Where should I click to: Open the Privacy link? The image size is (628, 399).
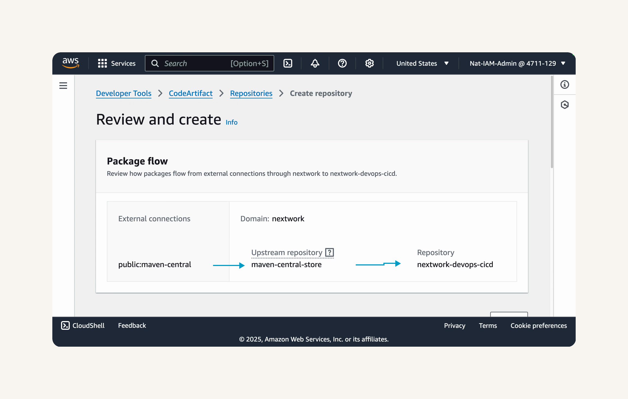(455, 325)
